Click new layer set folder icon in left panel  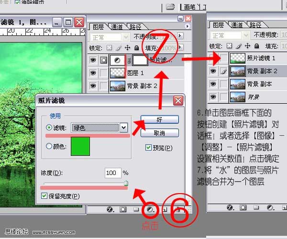(136, 209)
